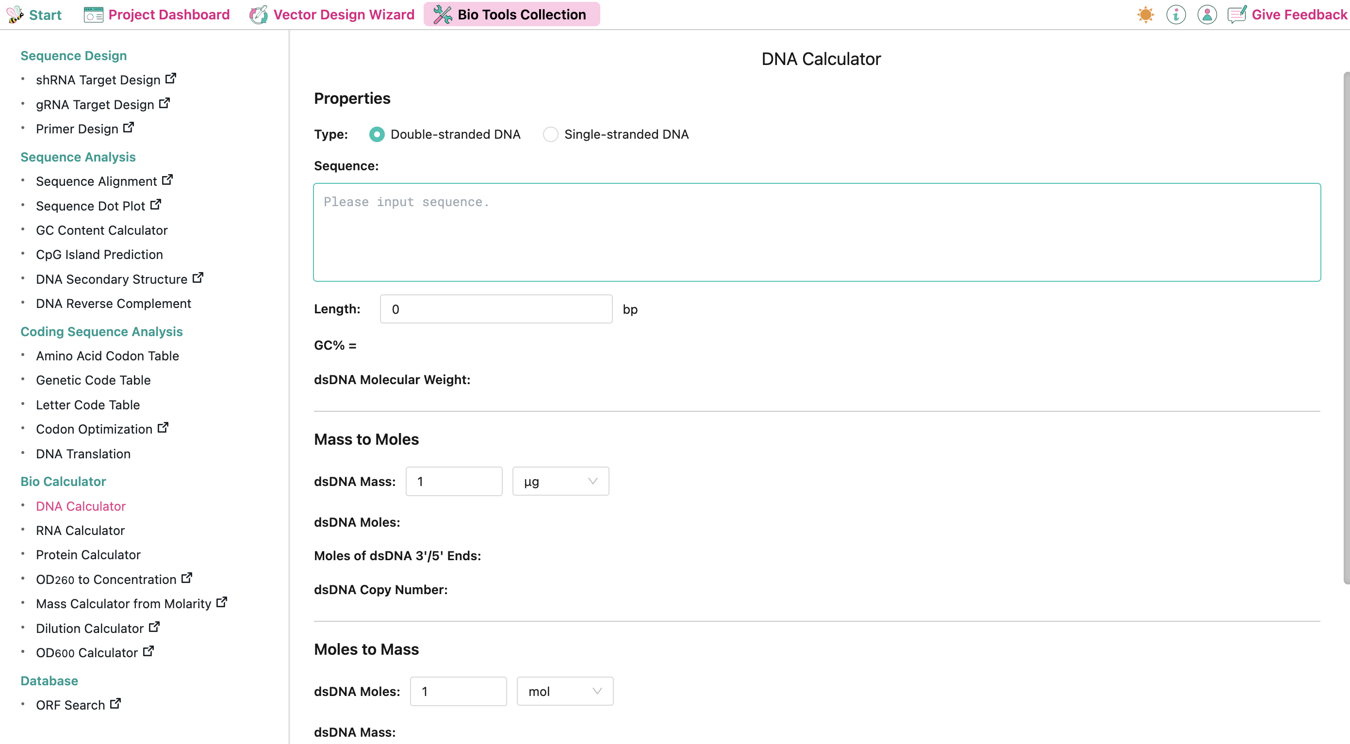
Task: Click external link icon beside ORF Search
Action: [116, 704]
